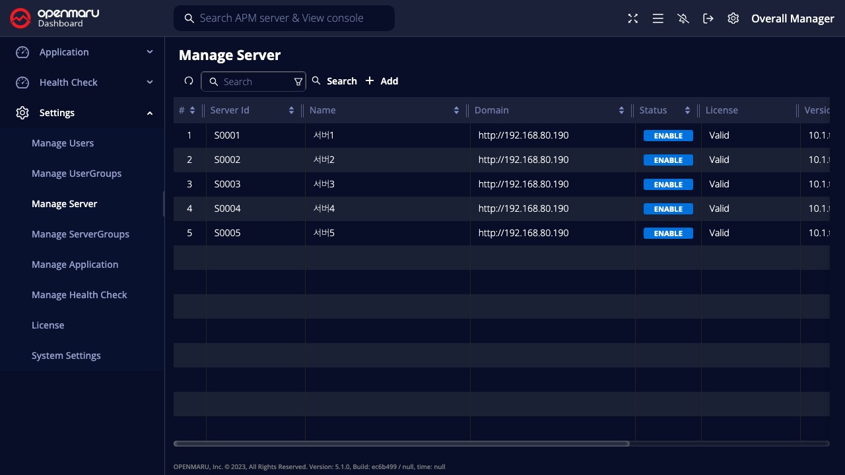
Task: Click the logout icon in header
Action: 708,18
